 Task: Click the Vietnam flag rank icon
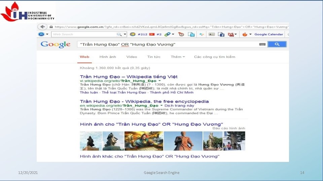[x=152, y=34]
